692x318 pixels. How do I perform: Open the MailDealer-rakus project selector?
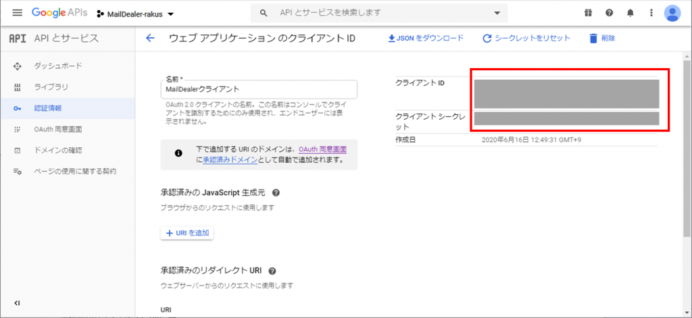tap(135, 14)
